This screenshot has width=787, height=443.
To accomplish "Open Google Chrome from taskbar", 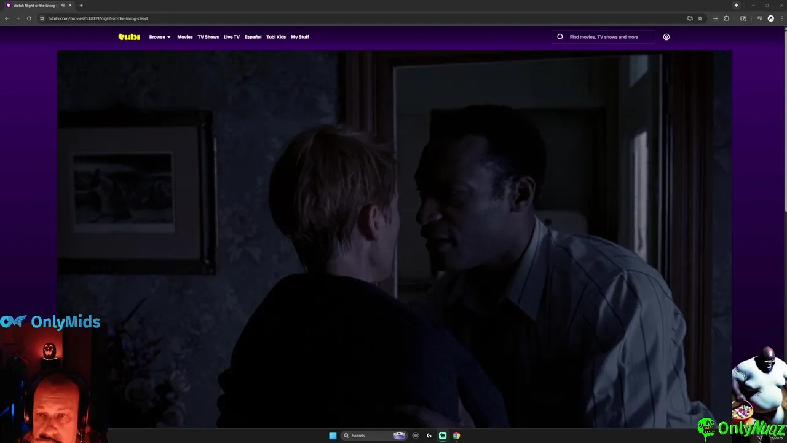I will pyautogui.click(x=456, y=436).
